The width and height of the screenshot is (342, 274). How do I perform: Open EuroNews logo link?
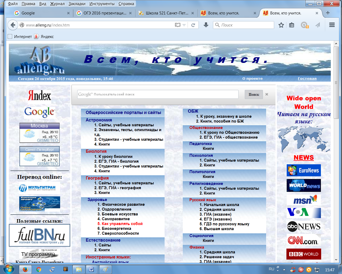coord(304,170)
